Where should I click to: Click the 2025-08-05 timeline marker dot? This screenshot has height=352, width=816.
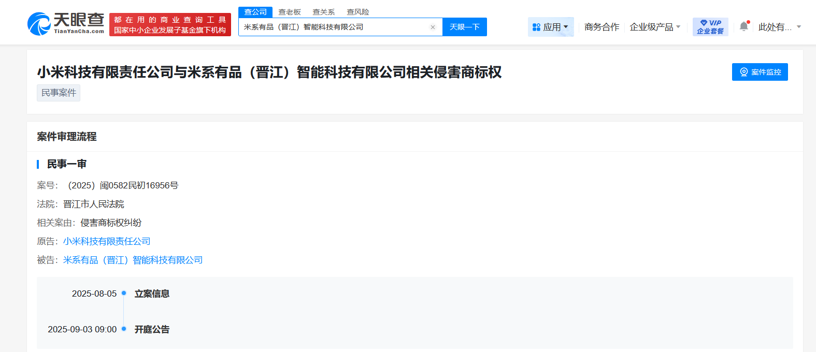coord(124,293)
